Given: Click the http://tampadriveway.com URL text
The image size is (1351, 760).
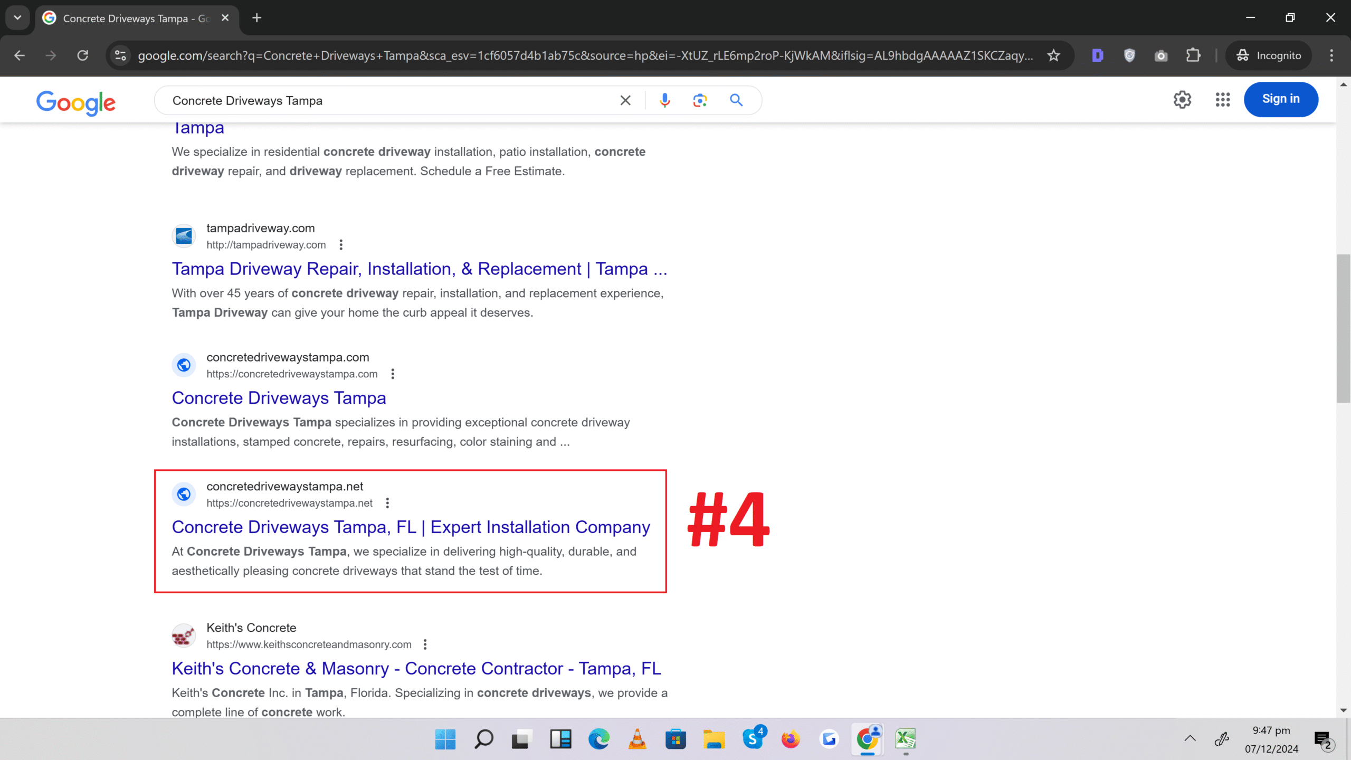Looking at the screenshot, I should click(x=266, y=245).
